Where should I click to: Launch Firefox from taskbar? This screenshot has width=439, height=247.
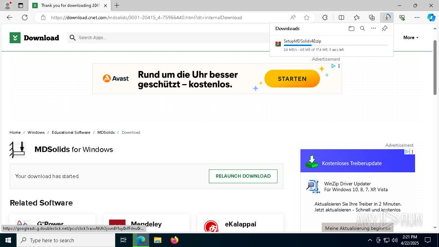click(175, 240)
